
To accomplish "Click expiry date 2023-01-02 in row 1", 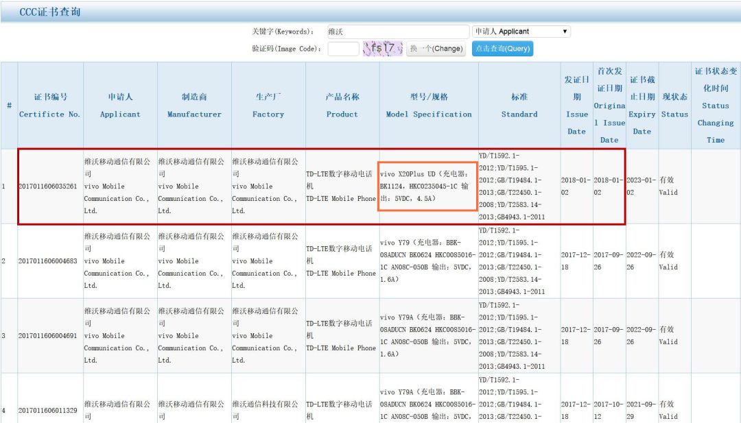I will 642,186.
